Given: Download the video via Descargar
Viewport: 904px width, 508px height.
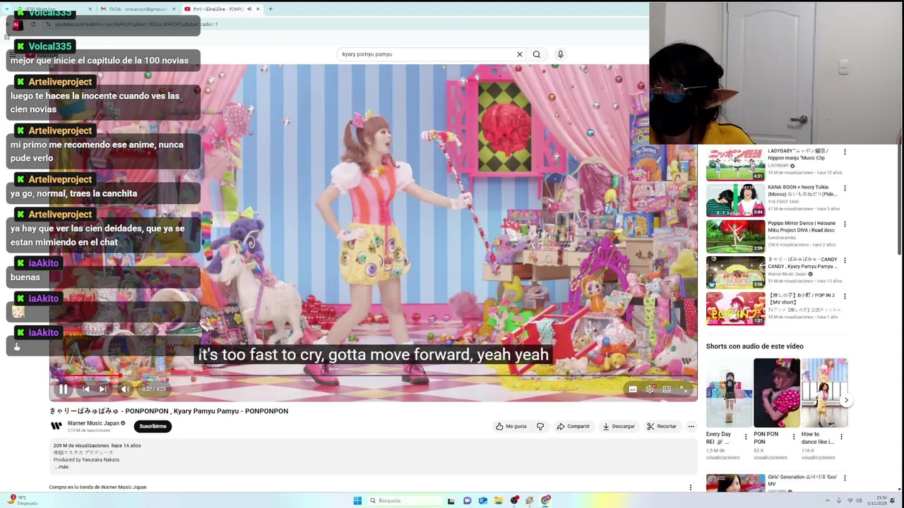Looking at the screenshot, I should (619, 426).
